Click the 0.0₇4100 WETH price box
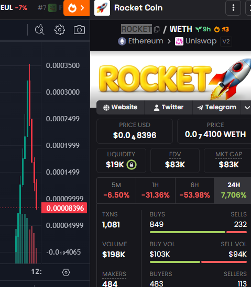This screenshot has height=287, width=251. 215,131
